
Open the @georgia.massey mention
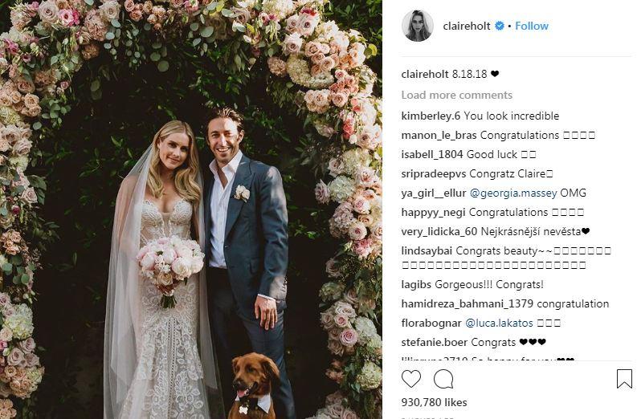(513, 193)
